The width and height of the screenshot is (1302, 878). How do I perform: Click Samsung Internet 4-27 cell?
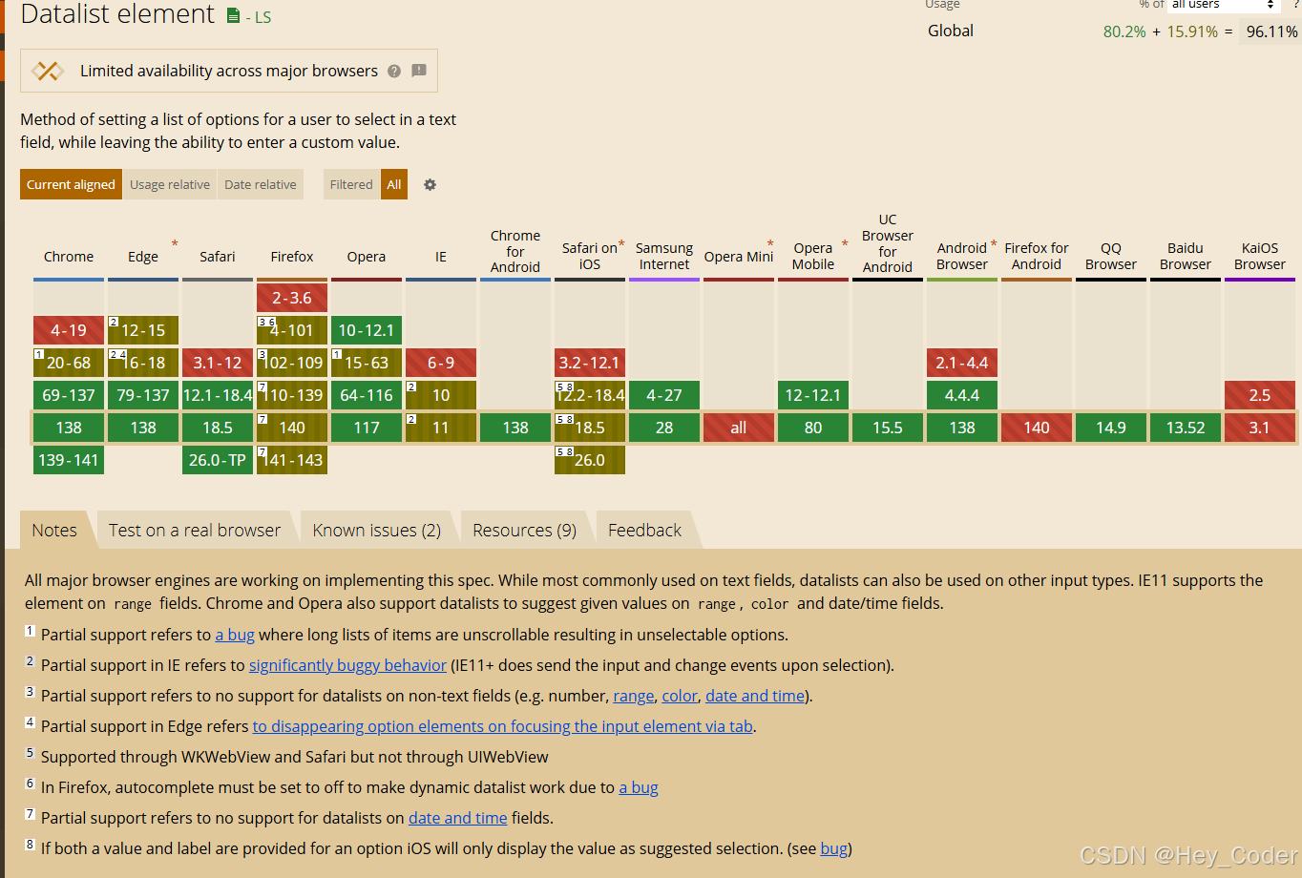664,395
